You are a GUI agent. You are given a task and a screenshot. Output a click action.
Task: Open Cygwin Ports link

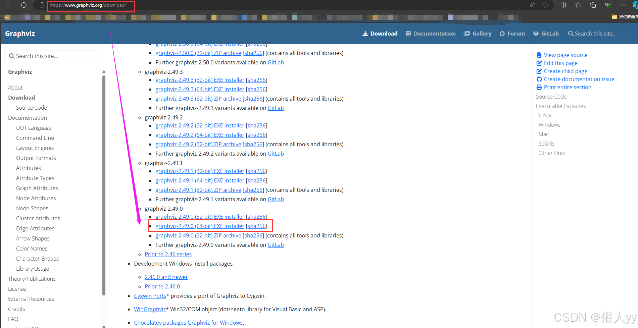click(150, 296)
